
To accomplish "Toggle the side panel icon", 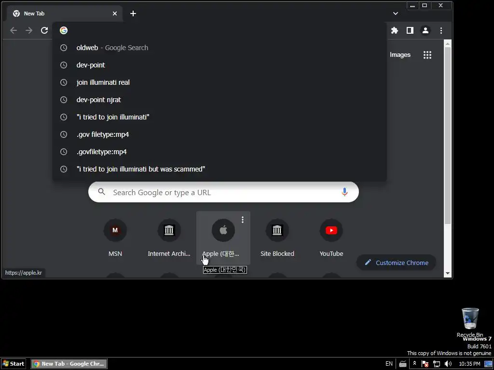I will click(410, 30).
